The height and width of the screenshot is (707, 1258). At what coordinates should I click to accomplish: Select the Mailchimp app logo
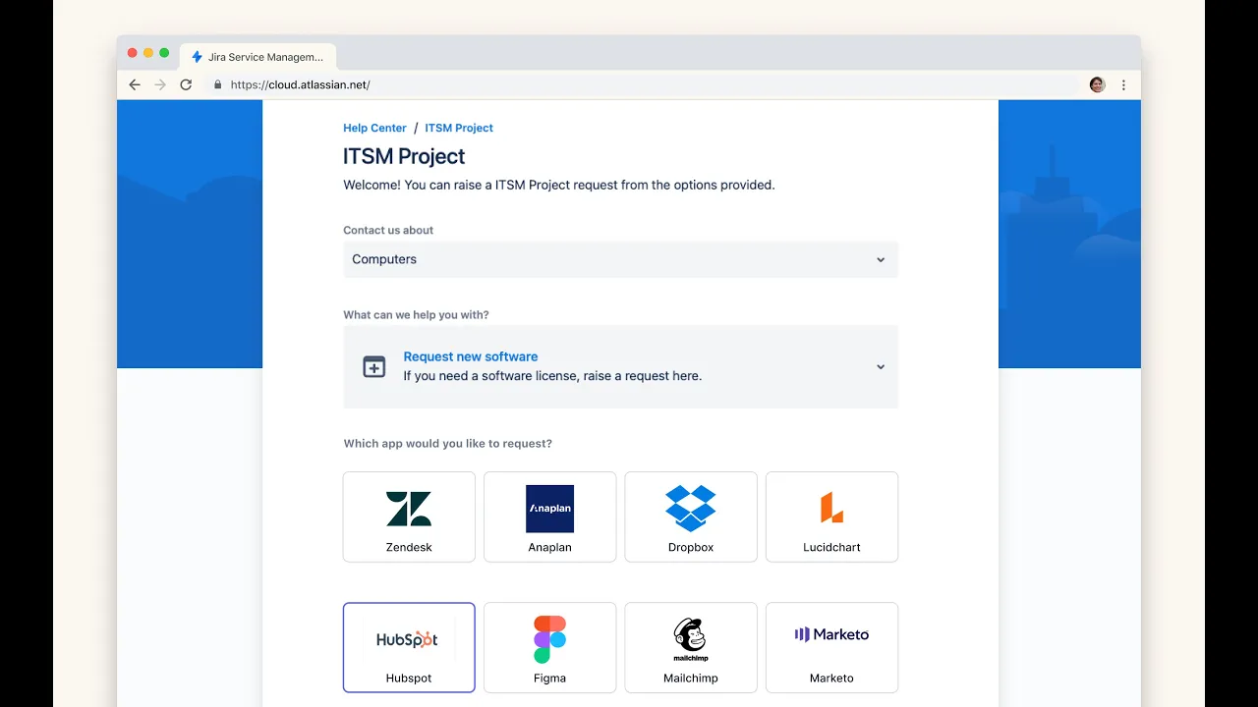click(690, 639)
